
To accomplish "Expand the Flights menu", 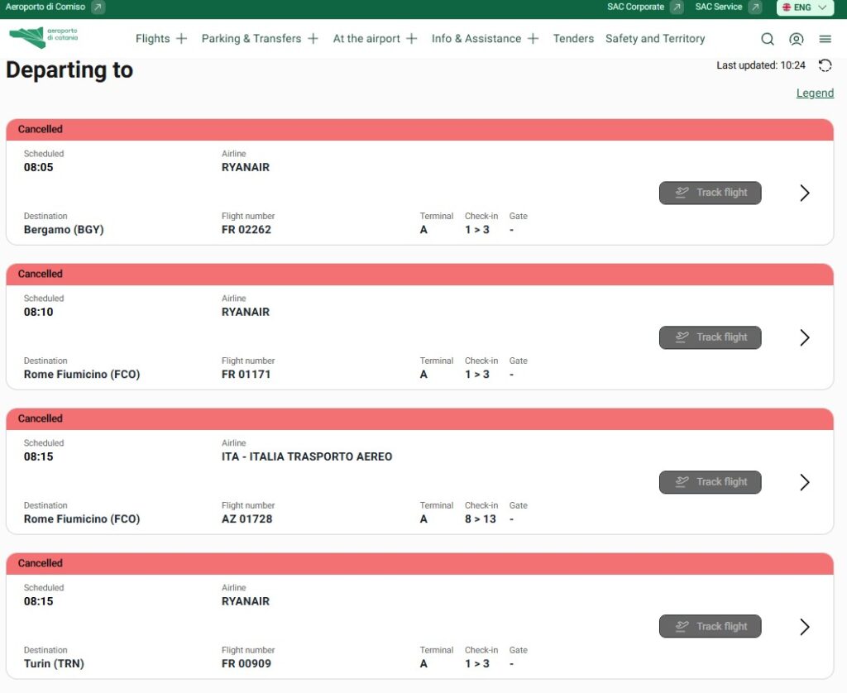I will (x=161, y=38).
